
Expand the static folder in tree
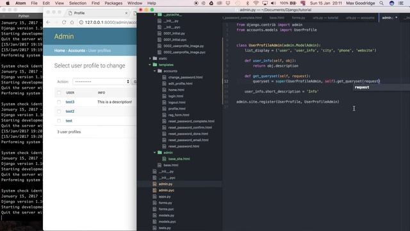[150, 58]
